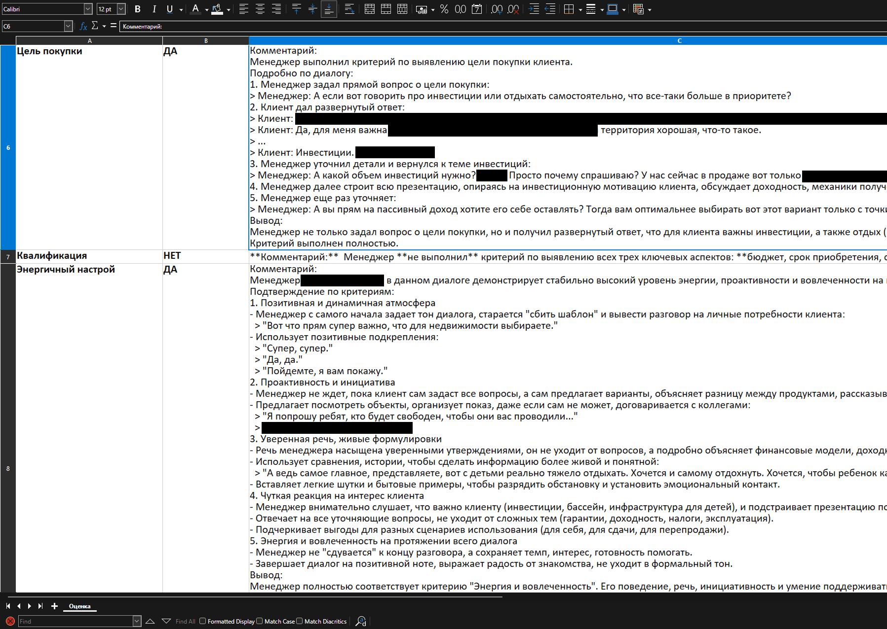Expand the borders dropdown arrow
Screen dimensions: 887x629
coord(580,9)
